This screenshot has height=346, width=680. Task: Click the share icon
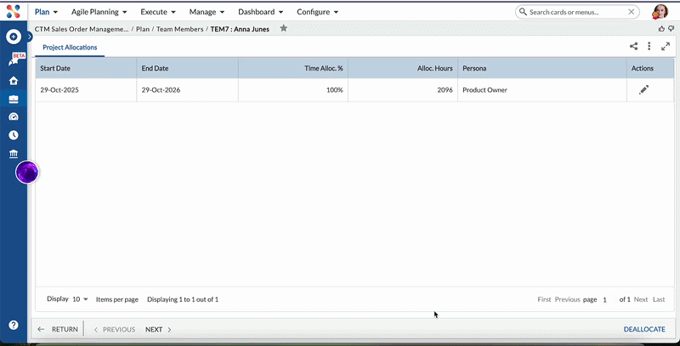[x=633, y=47]
